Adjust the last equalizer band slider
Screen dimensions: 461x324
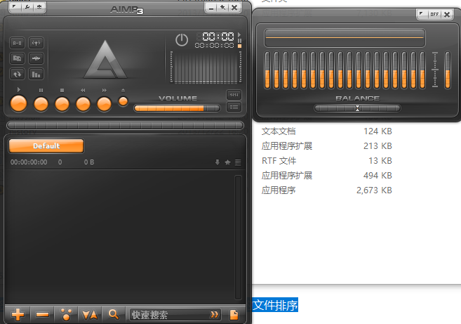[422, 70]
